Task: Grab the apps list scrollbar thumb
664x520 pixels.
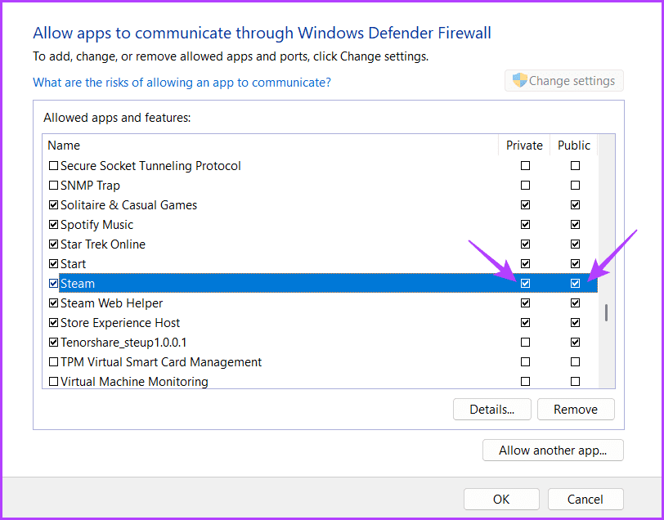Action: [607, 312]
